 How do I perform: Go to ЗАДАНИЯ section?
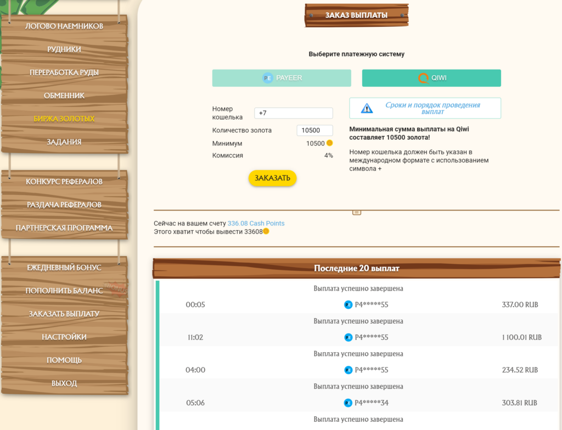click(64, 142)
